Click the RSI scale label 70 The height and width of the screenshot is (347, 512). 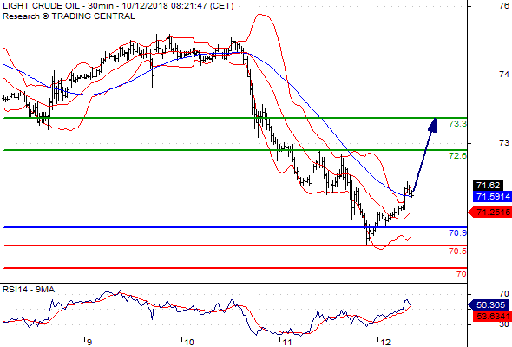[503, 294]
